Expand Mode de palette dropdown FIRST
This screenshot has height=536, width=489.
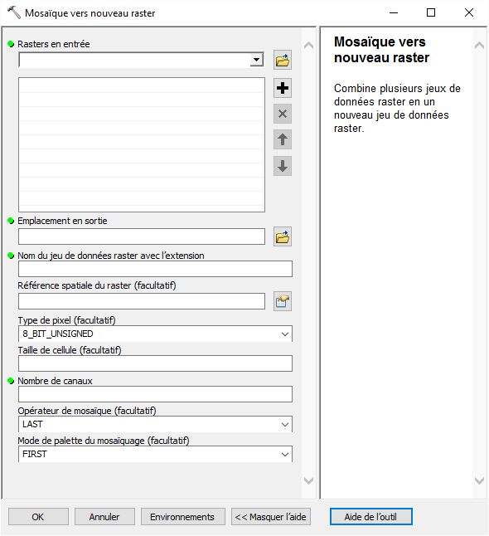285,455
